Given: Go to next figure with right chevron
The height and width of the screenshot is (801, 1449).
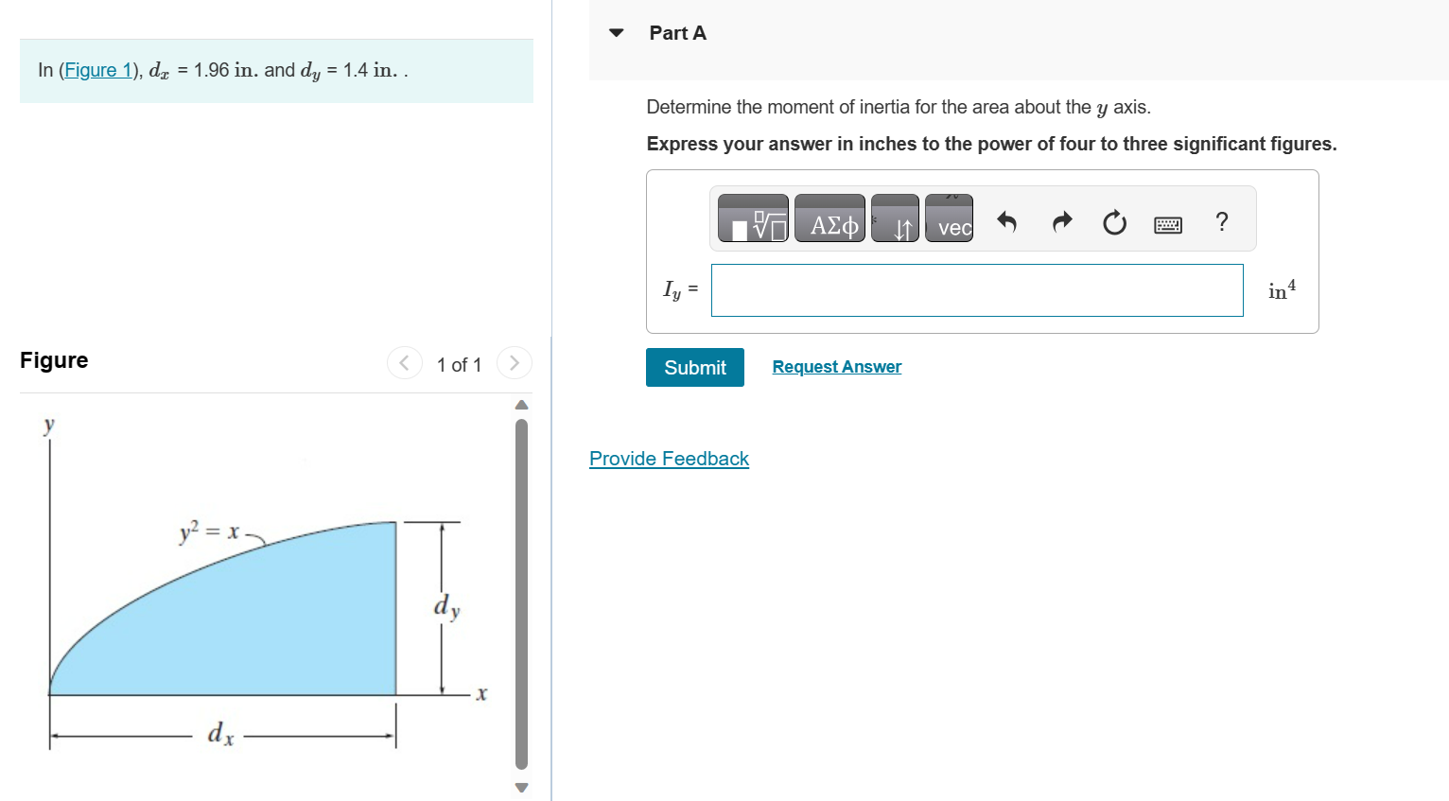Looking at the screenshot, I should click(514, 363).
